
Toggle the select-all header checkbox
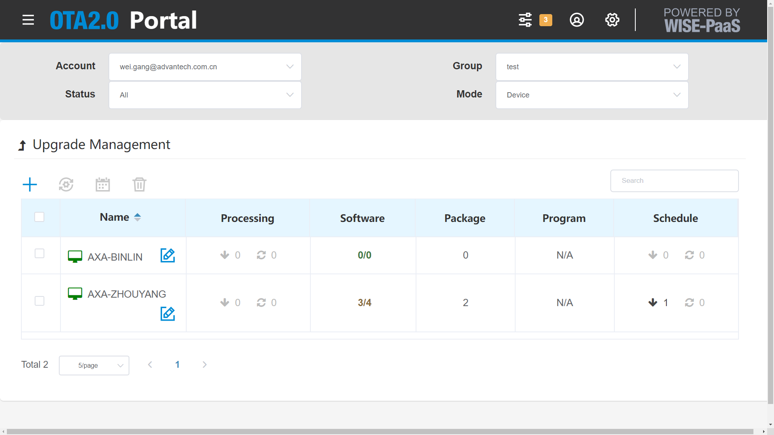coord(40,217)
